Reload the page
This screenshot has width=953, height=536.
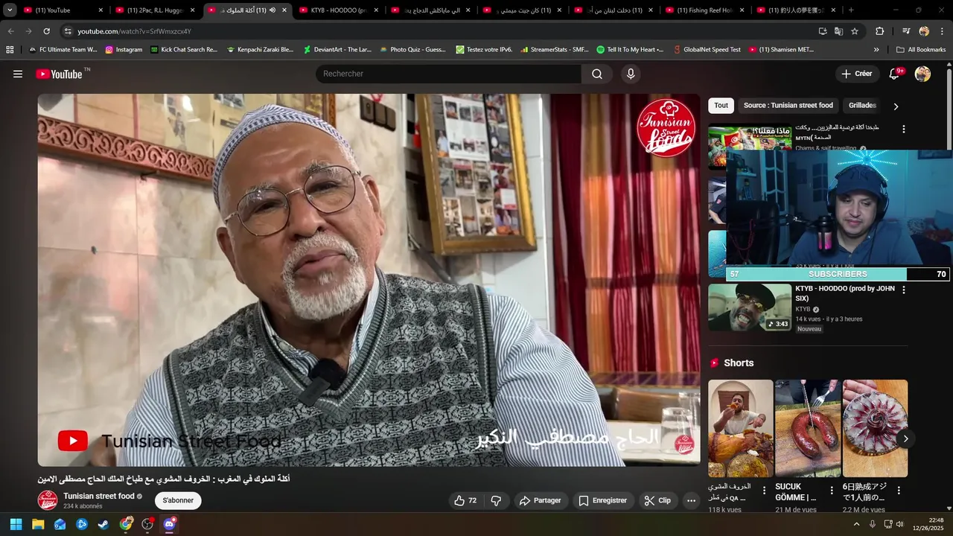click(47, 31)
